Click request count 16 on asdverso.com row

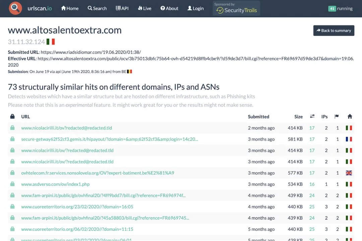coord(312,184)
